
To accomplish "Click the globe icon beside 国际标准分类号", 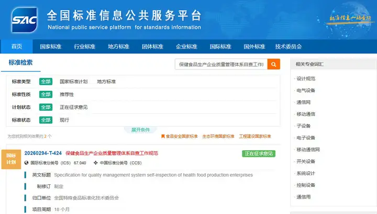I will point(27,163).
